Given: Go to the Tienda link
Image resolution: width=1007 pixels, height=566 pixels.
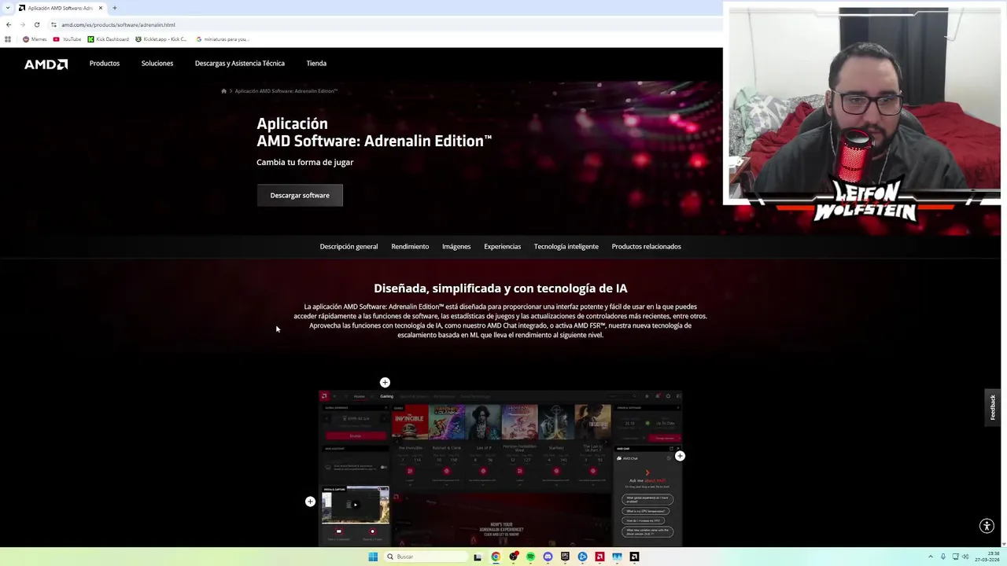Looking at the screenshot, I should coord(316,63).
